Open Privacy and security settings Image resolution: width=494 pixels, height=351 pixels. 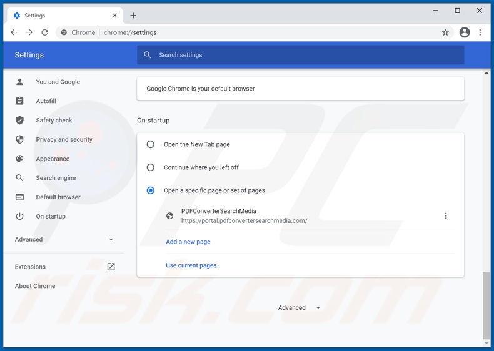[64, 139]
